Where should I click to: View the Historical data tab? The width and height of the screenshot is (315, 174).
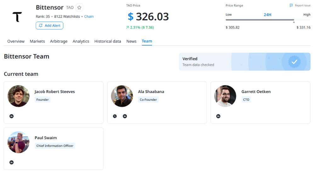pos(107,41)
